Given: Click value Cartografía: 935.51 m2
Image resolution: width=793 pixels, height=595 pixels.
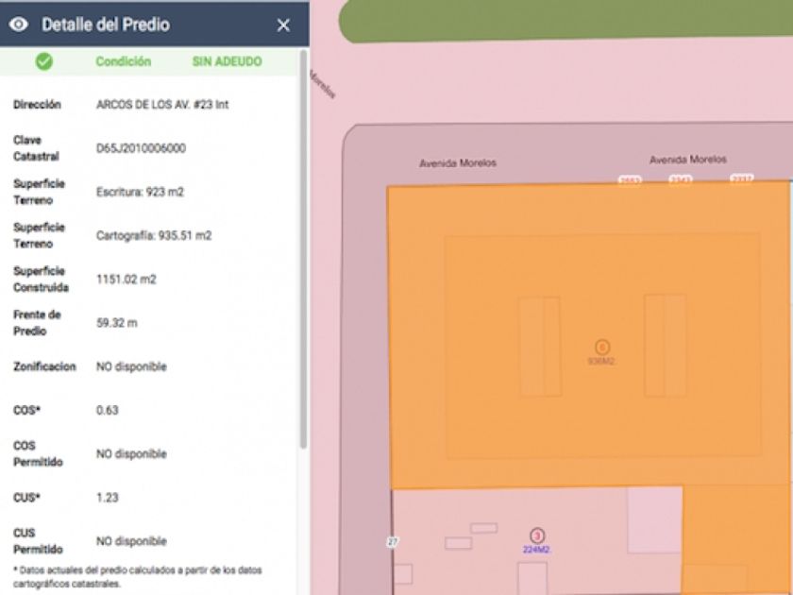Looking at the screenshot, I should 154,235.
